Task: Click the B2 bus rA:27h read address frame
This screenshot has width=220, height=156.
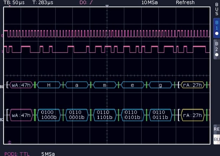Action: tap(193, 115)
